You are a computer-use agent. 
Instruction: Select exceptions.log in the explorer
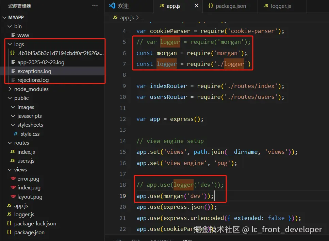tap(53, 71)
